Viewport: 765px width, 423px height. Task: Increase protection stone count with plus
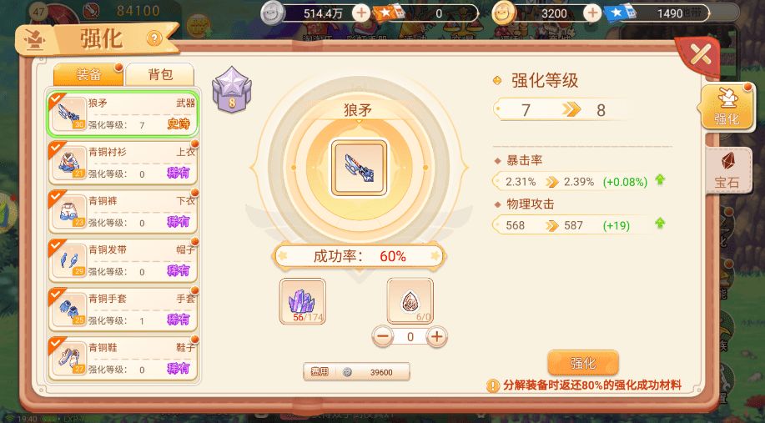point(436,336)
